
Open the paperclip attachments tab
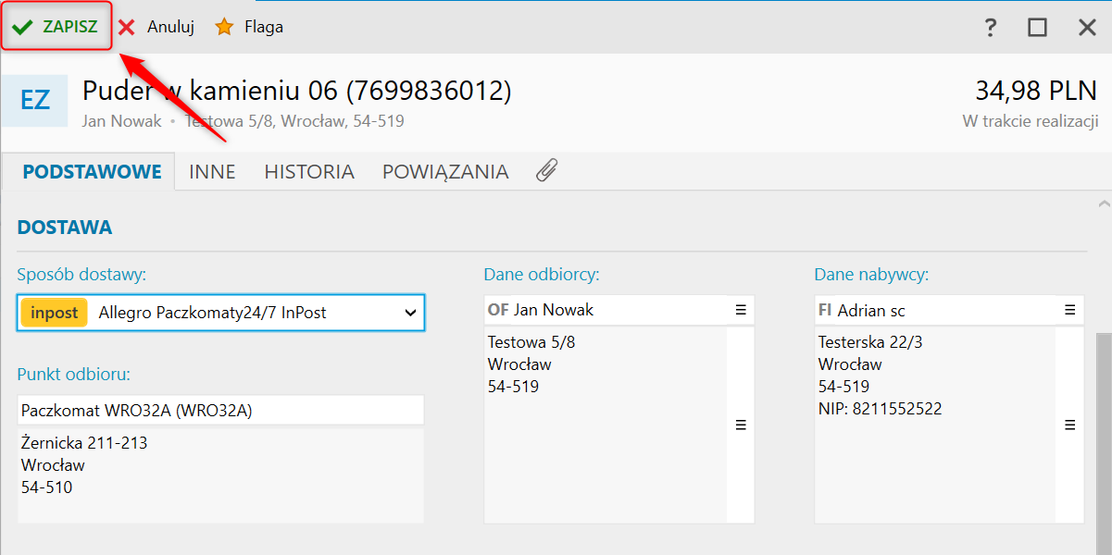click(x=546, y=171)
